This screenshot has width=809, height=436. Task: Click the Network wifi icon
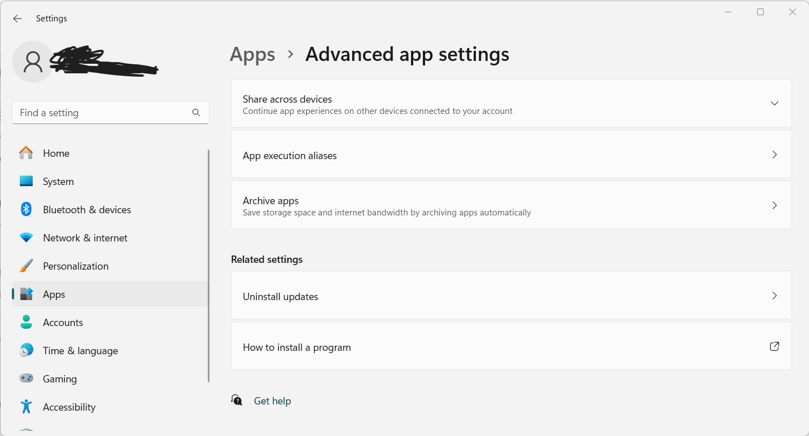click(26, 237)
